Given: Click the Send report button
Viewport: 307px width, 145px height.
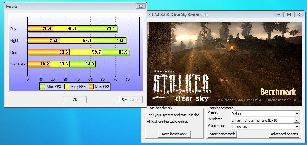Looking at the screenshot, I should point(131,100).
